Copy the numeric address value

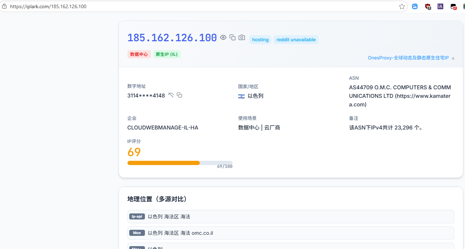[x=179, y=95]
